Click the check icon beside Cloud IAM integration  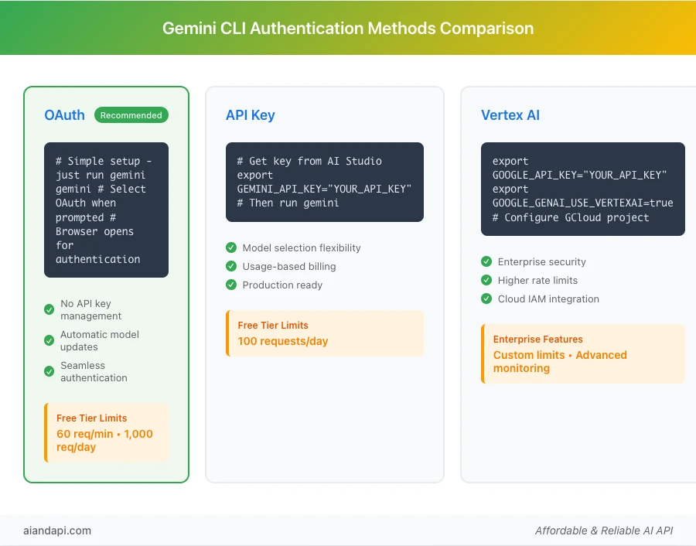coord(486,299)
